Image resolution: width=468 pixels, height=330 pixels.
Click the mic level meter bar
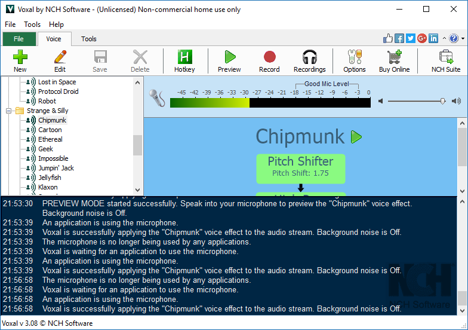[270, 103]
